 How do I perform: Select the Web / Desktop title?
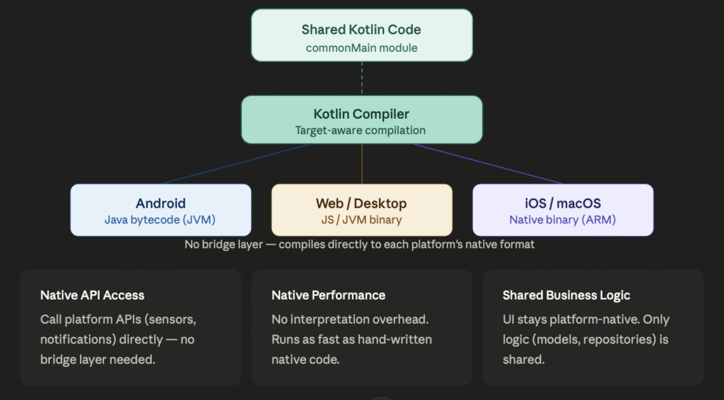tap(361, 204)
